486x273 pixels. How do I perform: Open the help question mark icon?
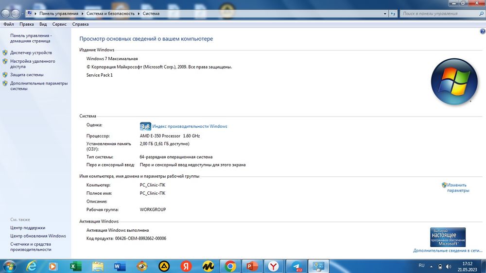482,31
